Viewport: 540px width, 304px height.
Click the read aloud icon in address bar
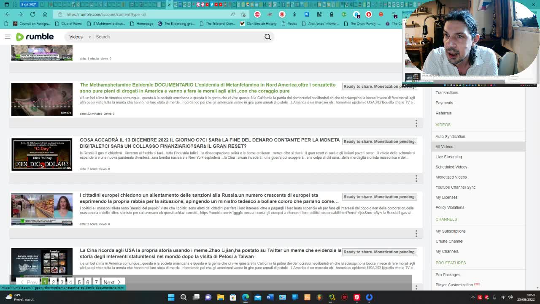[233, 14]
